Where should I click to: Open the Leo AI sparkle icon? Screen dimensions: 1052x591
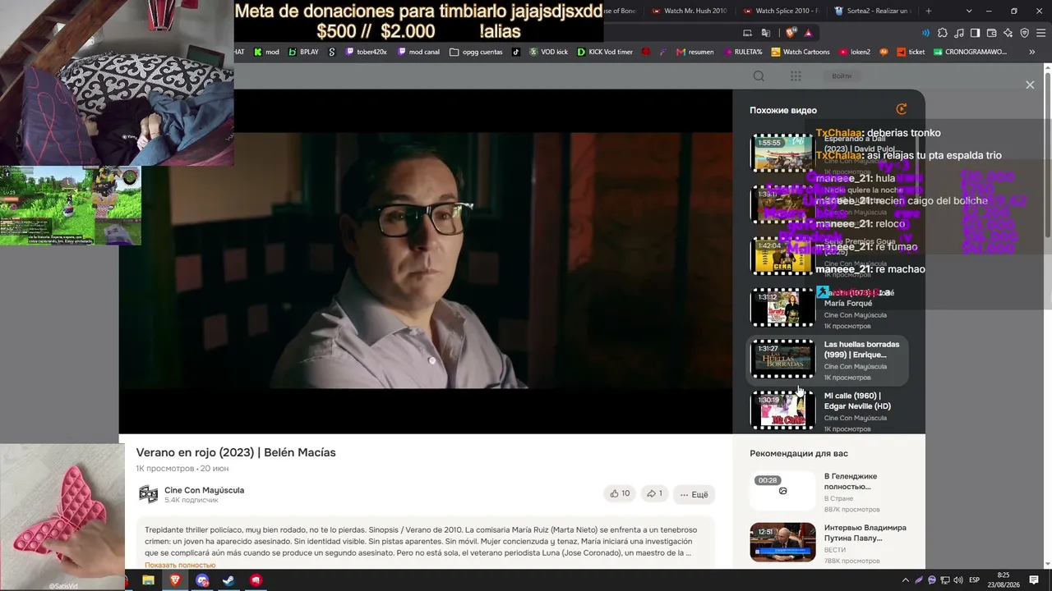click(x=1008, y=33)
